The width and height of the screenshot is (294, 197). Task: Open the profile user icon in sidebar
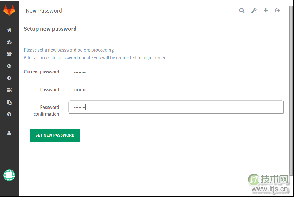click(9, 133)
